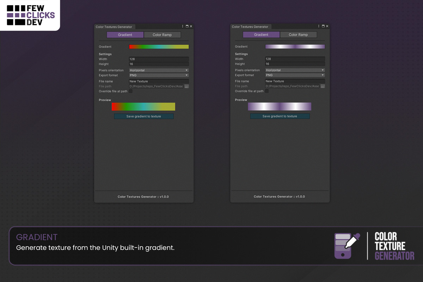Maximize the left Color Textures Generator window
Image resolution: width=423 pixels, height=282 pixels.
pos(187,26)
